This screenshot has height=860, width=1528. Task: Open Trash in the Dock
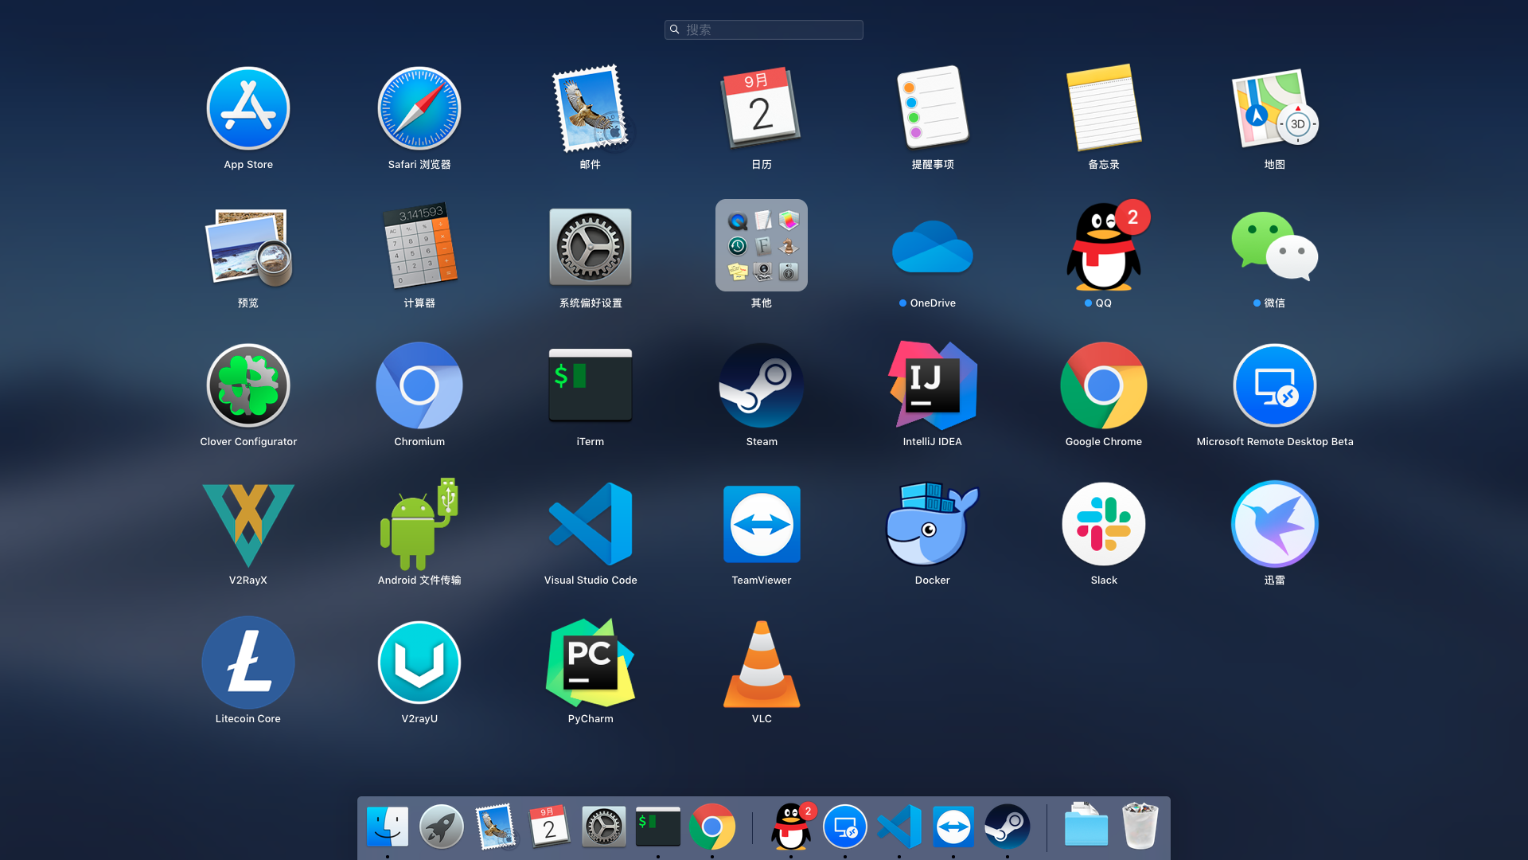point(1140,827)
